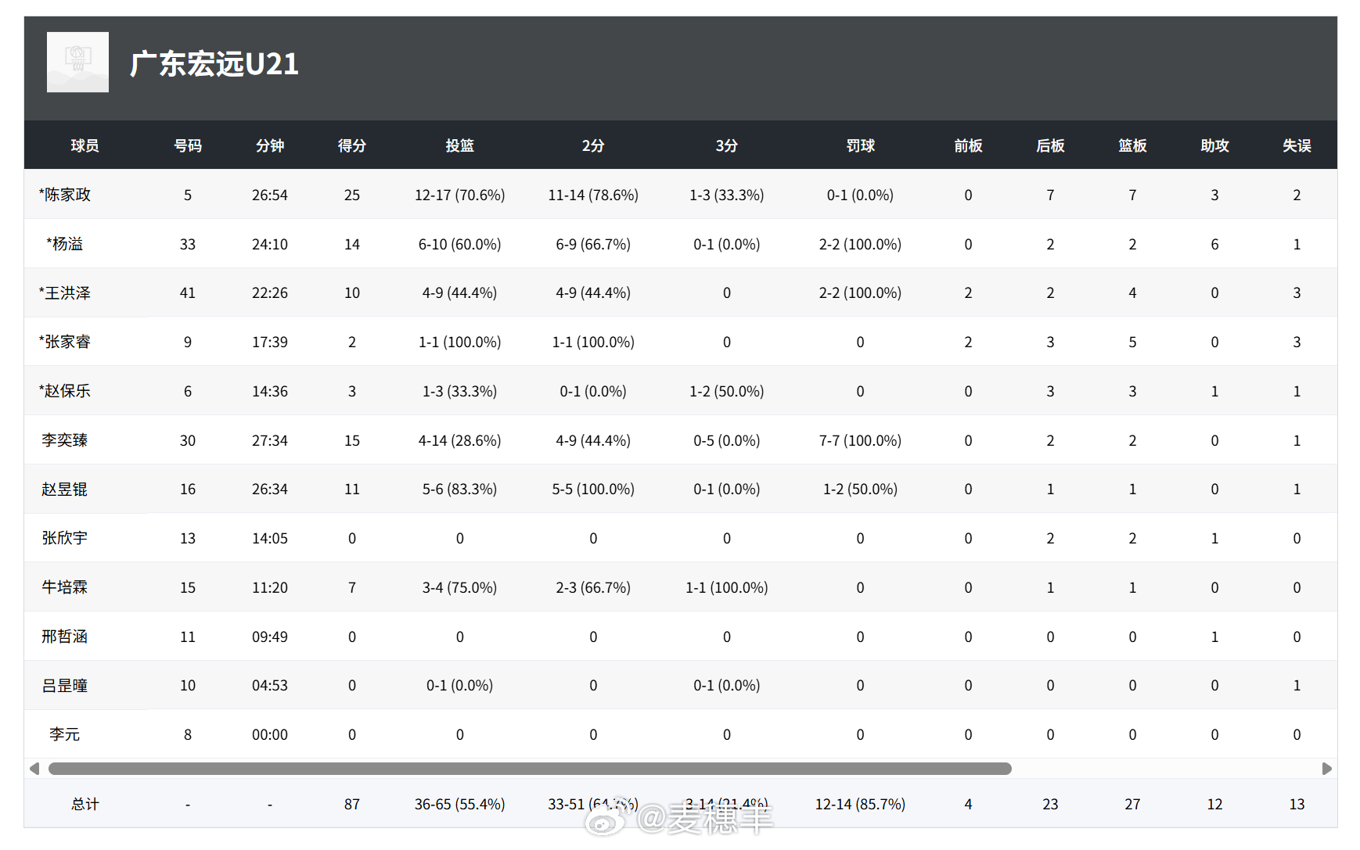This screenshot has height=850, width=1360.
Task: Select player name 赵昱锟
Action: pyautogui.click(x=65, y=490)
